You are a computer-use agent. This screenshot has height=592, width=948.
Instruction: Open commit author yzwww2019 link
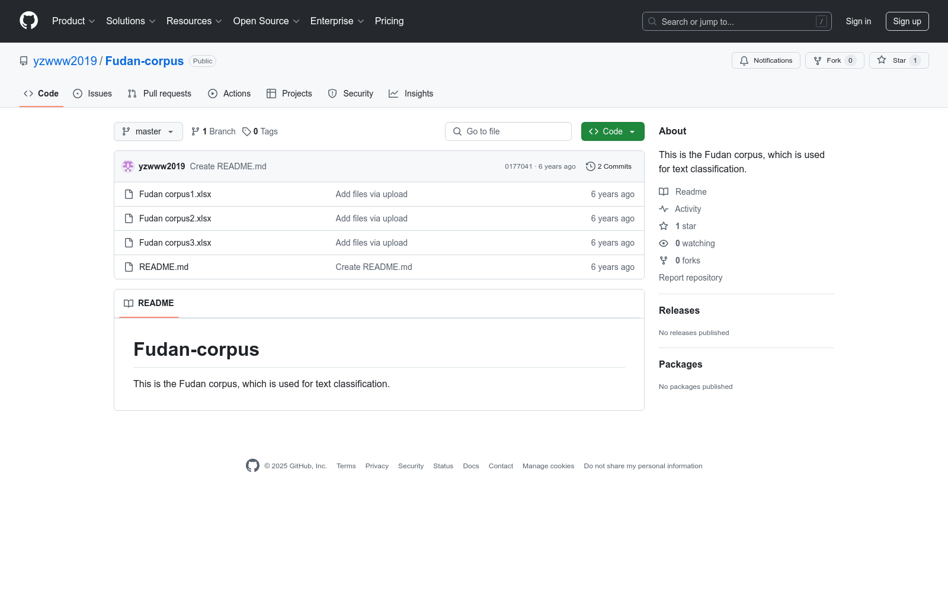click(x=162, y=166)
